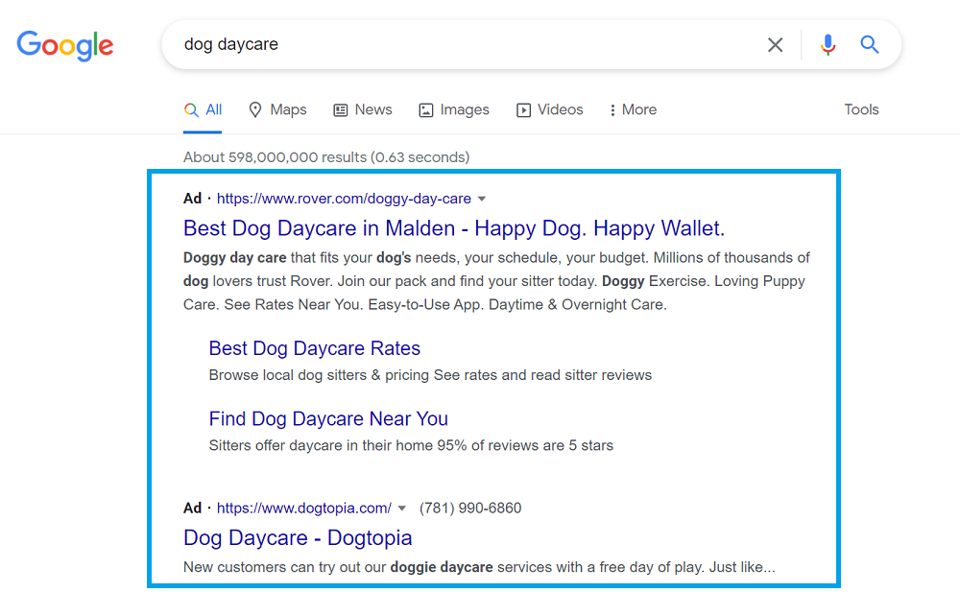Viewport: 960px width, 592px height.
Task: Select the All results tab
Action: click(203, 109)
